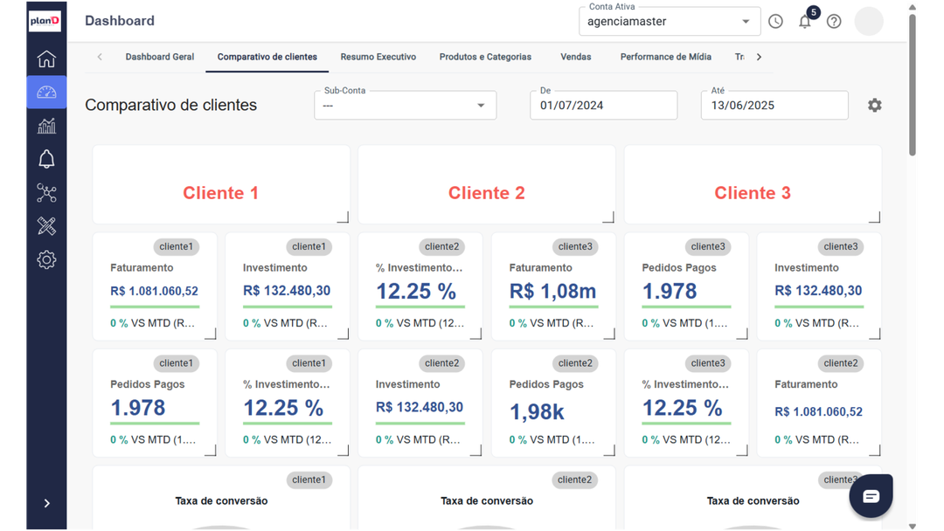Click the Cliente 3 header card title
The image size is (944, 531).
(753, 193)
